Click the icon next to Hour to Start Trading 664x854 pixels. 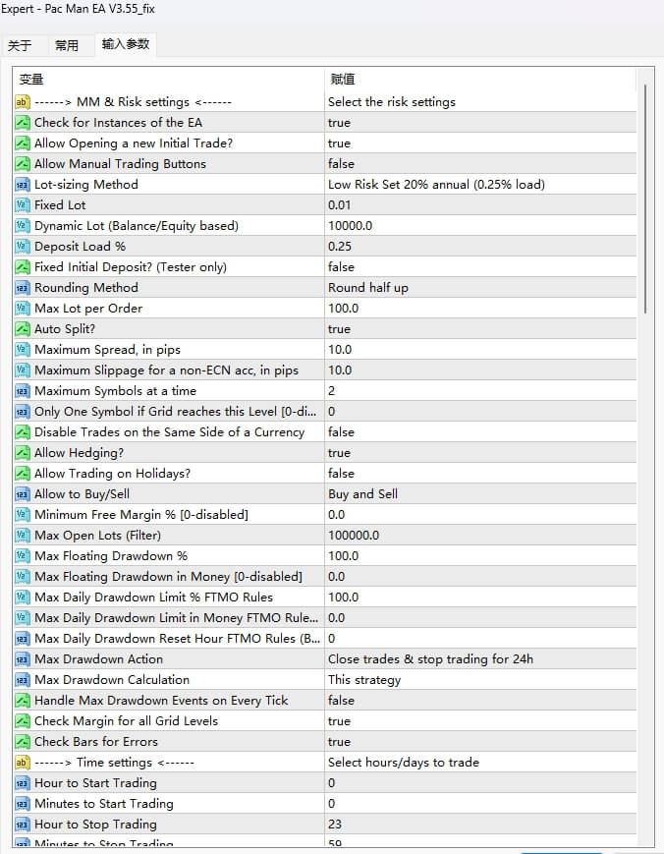23,783
